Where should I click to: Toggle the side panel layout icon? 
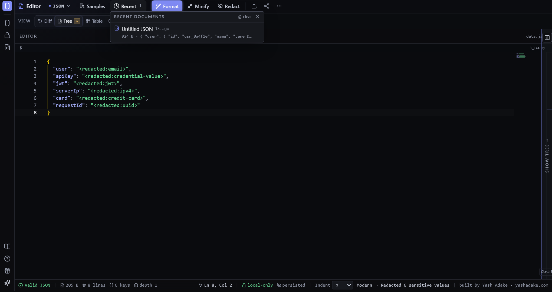[x=547, y=38]
